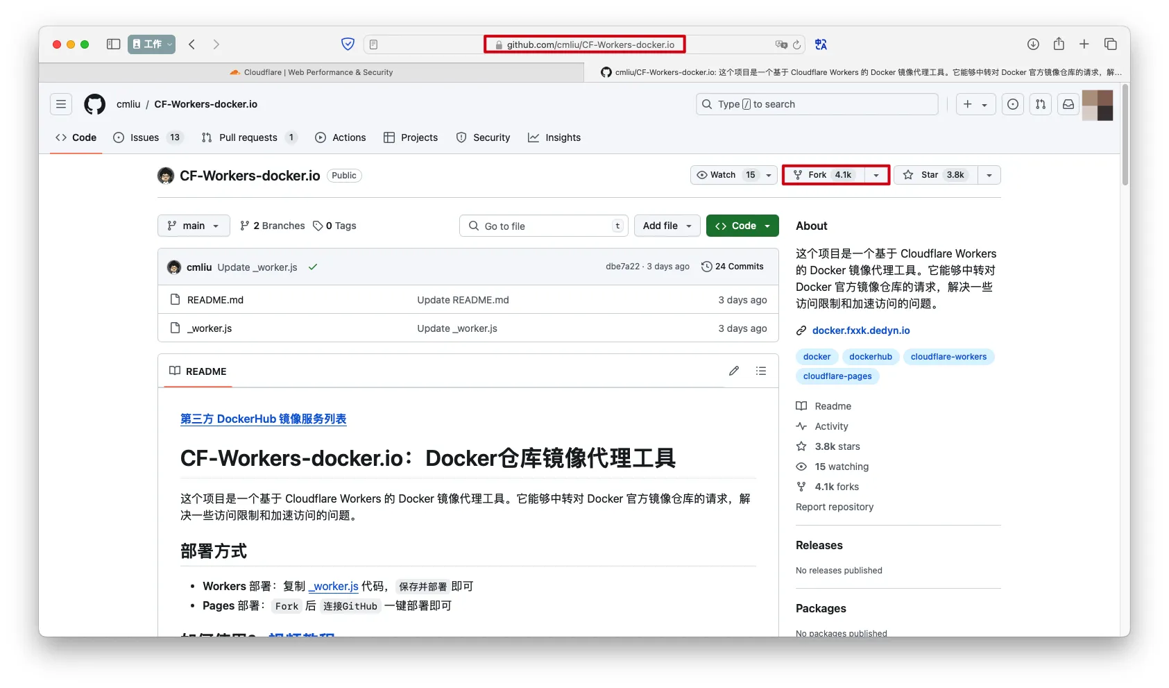Image resolution: width=1169 pixels, height=688 pixels.
Task: Open a new Safari tab
Action: coord(1084,44)
